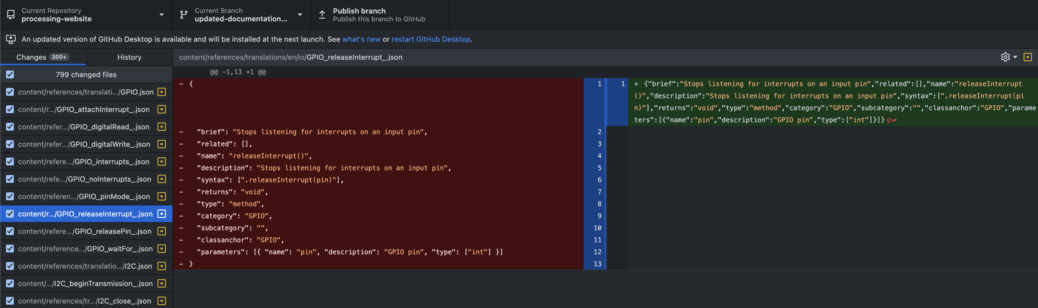Uncheck GPIO_releaseInterrupt_.json checkbox
This screenshot has width=1038, height=308.
click(10, 214)
